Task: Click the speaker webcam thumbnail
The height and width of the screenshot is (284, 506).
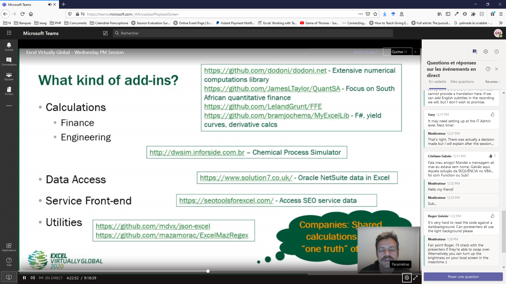Action: [x=389, y=250]
